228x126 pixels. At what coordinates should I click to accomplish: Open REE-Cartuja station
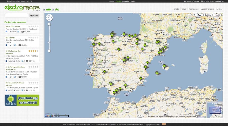(x=10, y=38)
